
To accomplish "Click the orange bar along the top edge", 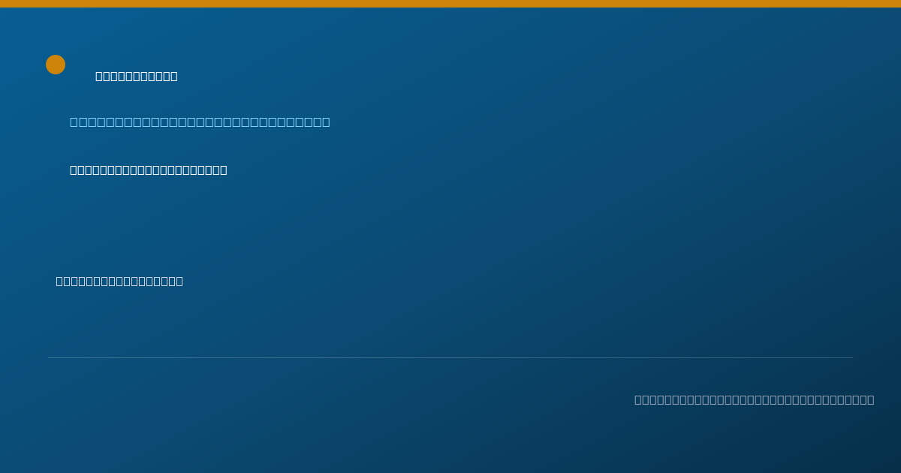I will pyautogui.click(x=450, y=4).
